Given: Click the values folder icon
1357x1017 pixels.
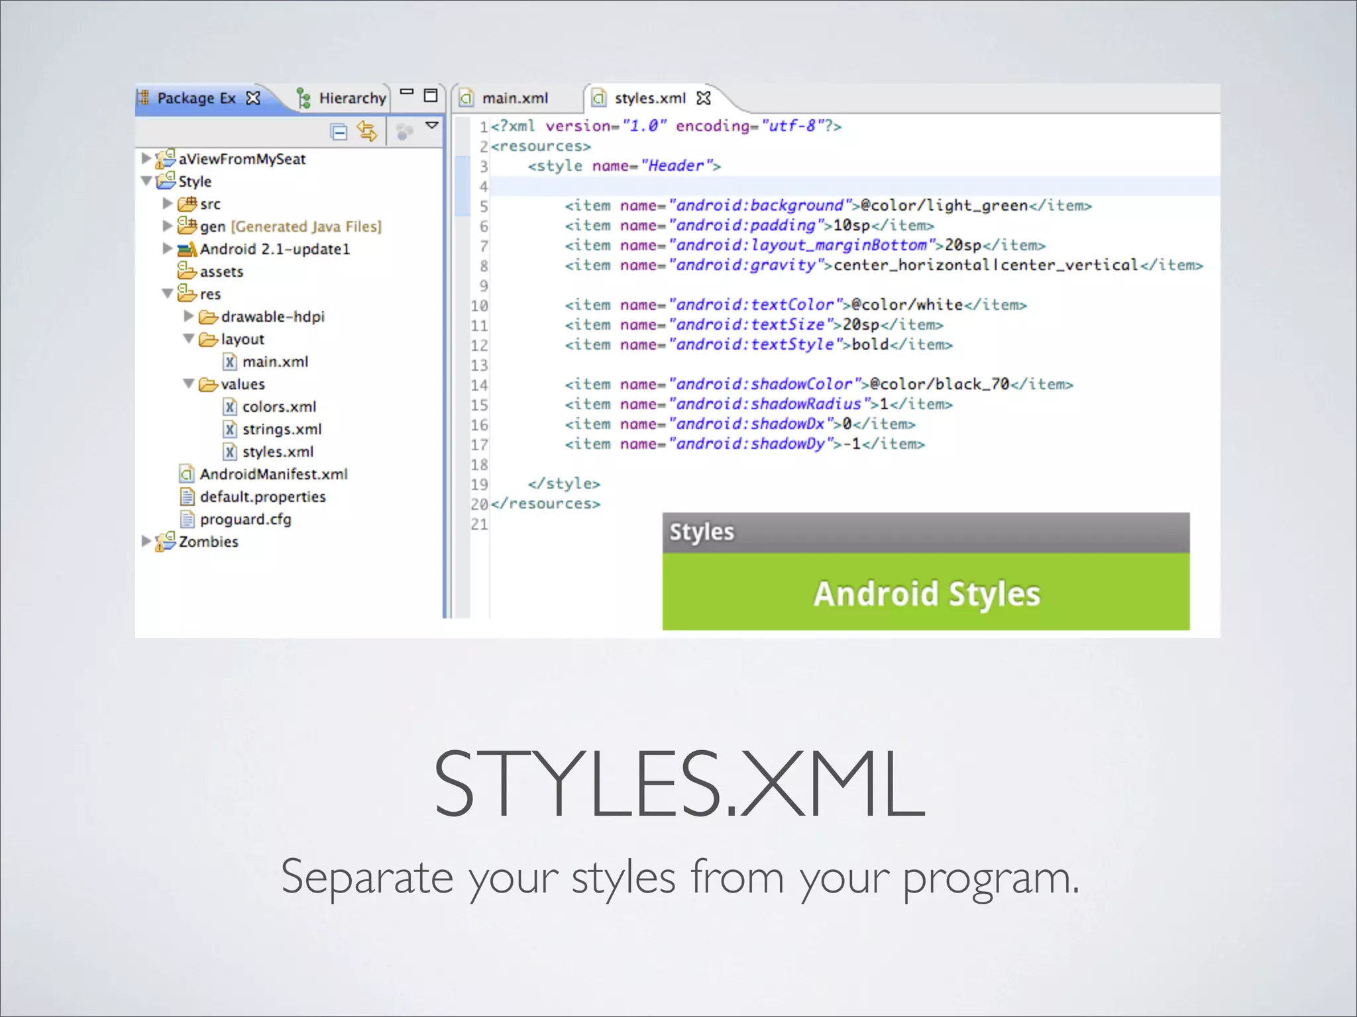Looking at the screenshot, I should coord(209,384).
